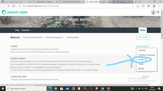The image size is (163, 91).
Task: Click the address bar URL
Action: pos(41,6)
